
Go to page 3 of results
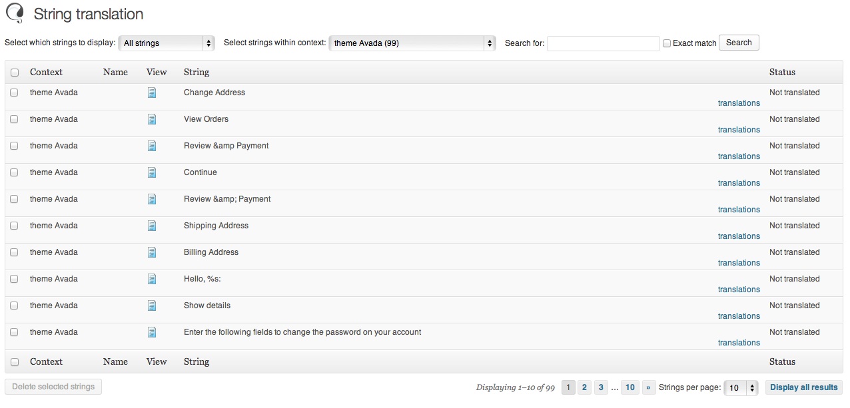coord(601,387)
